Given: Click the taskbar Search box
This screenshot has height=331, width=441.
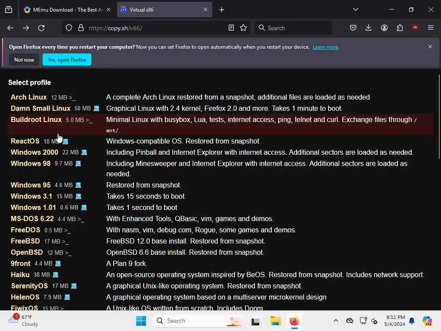Looking at the screenshot, I should [199, 321].
